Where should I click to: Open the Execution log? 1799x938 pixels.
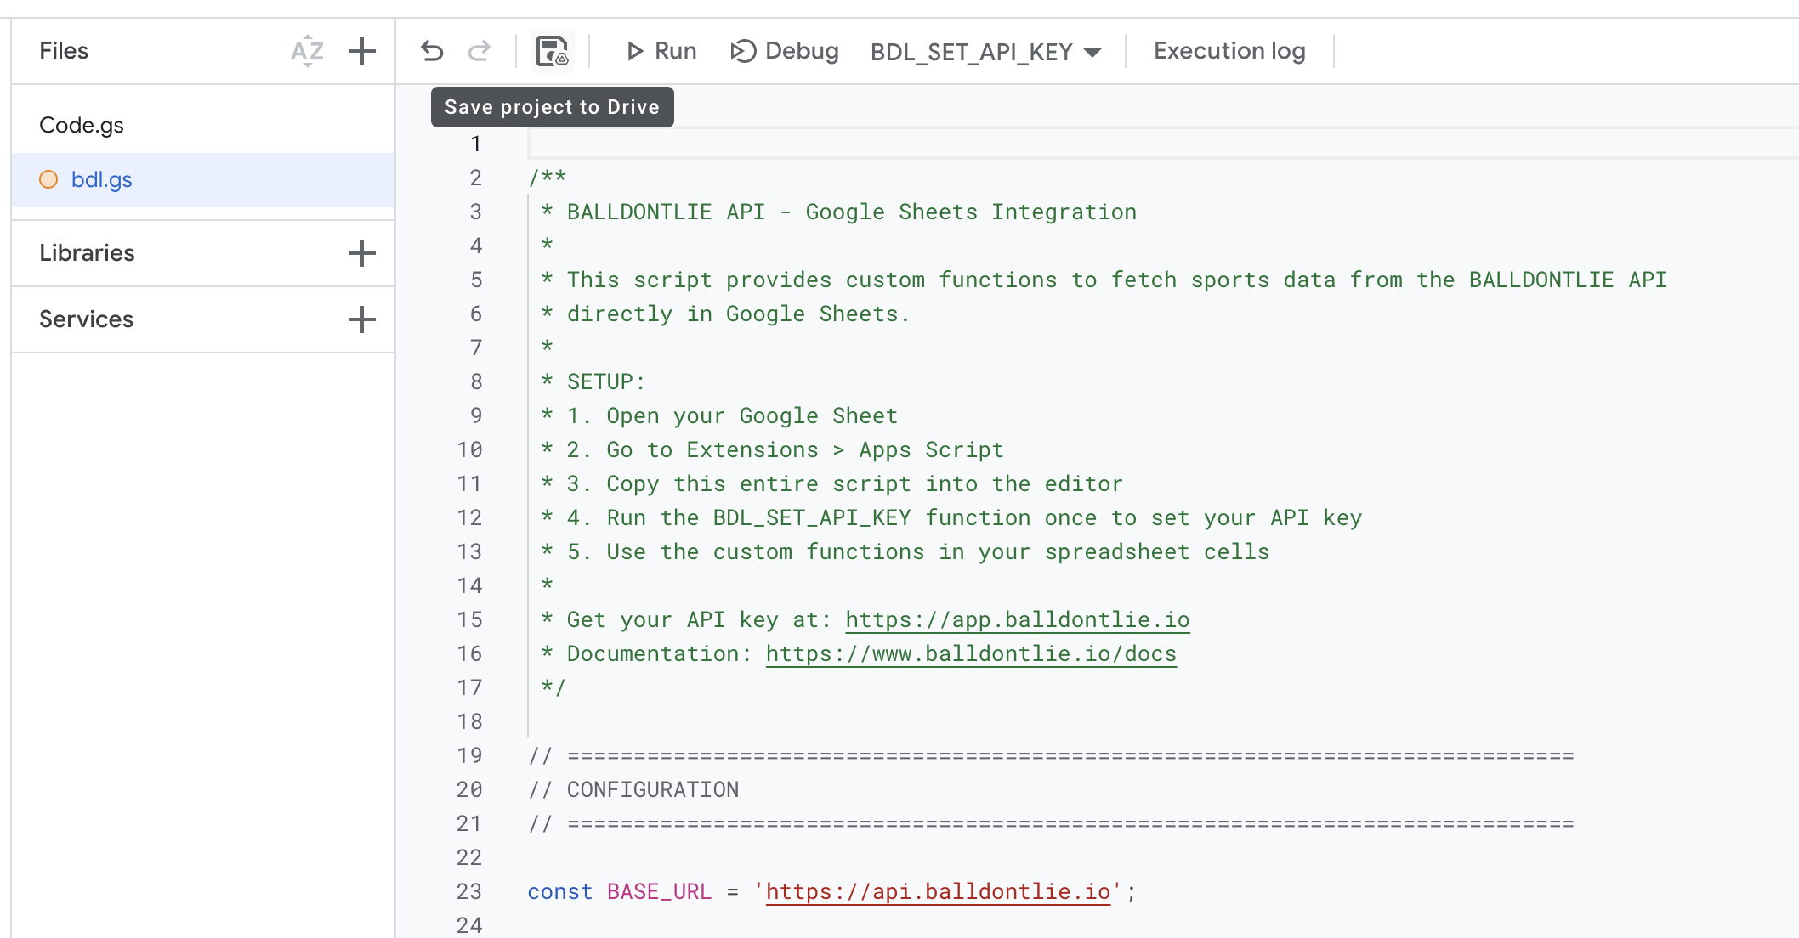tap(1229, 51)
